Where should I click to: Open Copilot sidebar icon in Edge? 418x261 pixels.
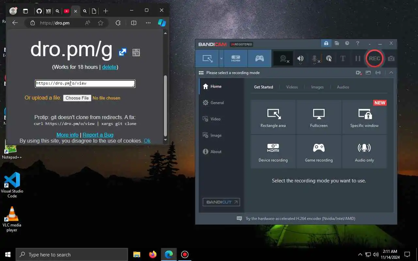162,23
